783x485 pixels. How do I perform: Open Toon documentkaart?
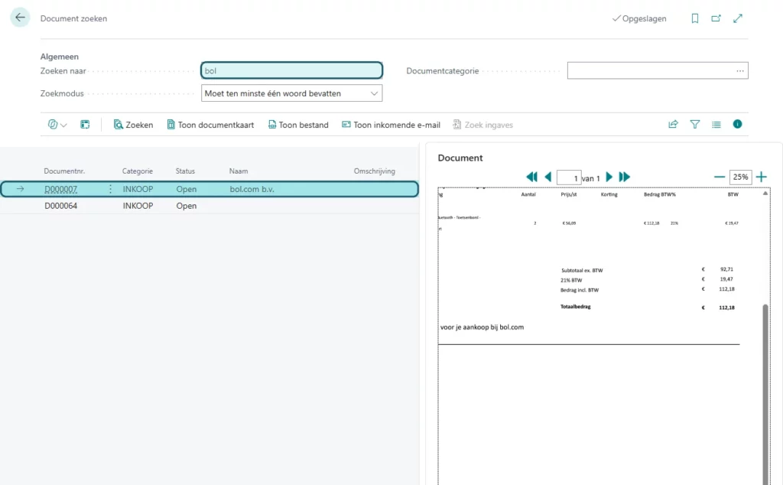click(210, 125)
